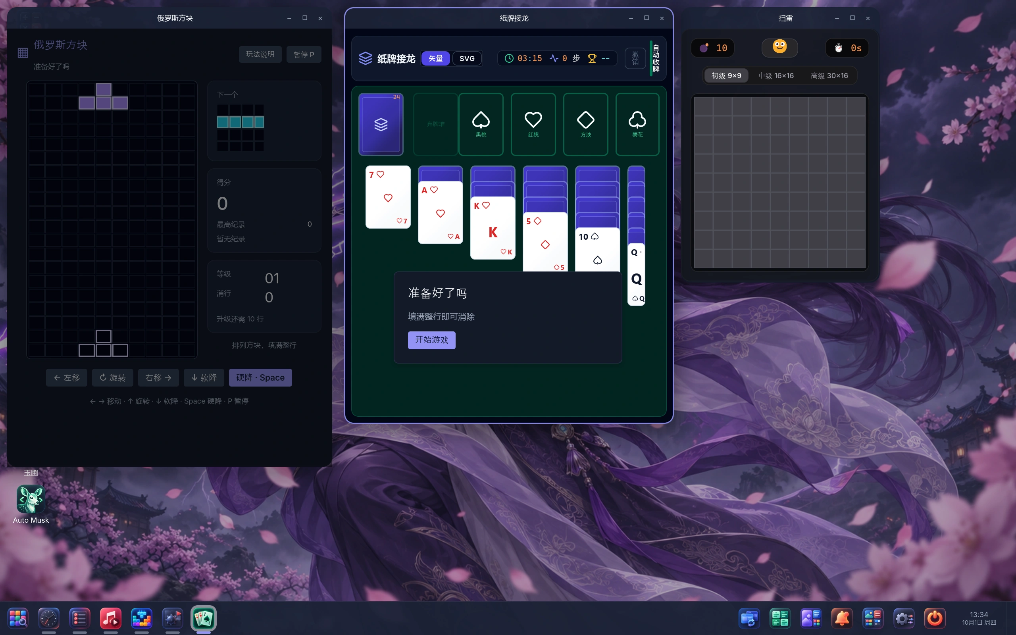Switch solitaire rendering to SVG mode
The image size is (1016, 635).
467,58
